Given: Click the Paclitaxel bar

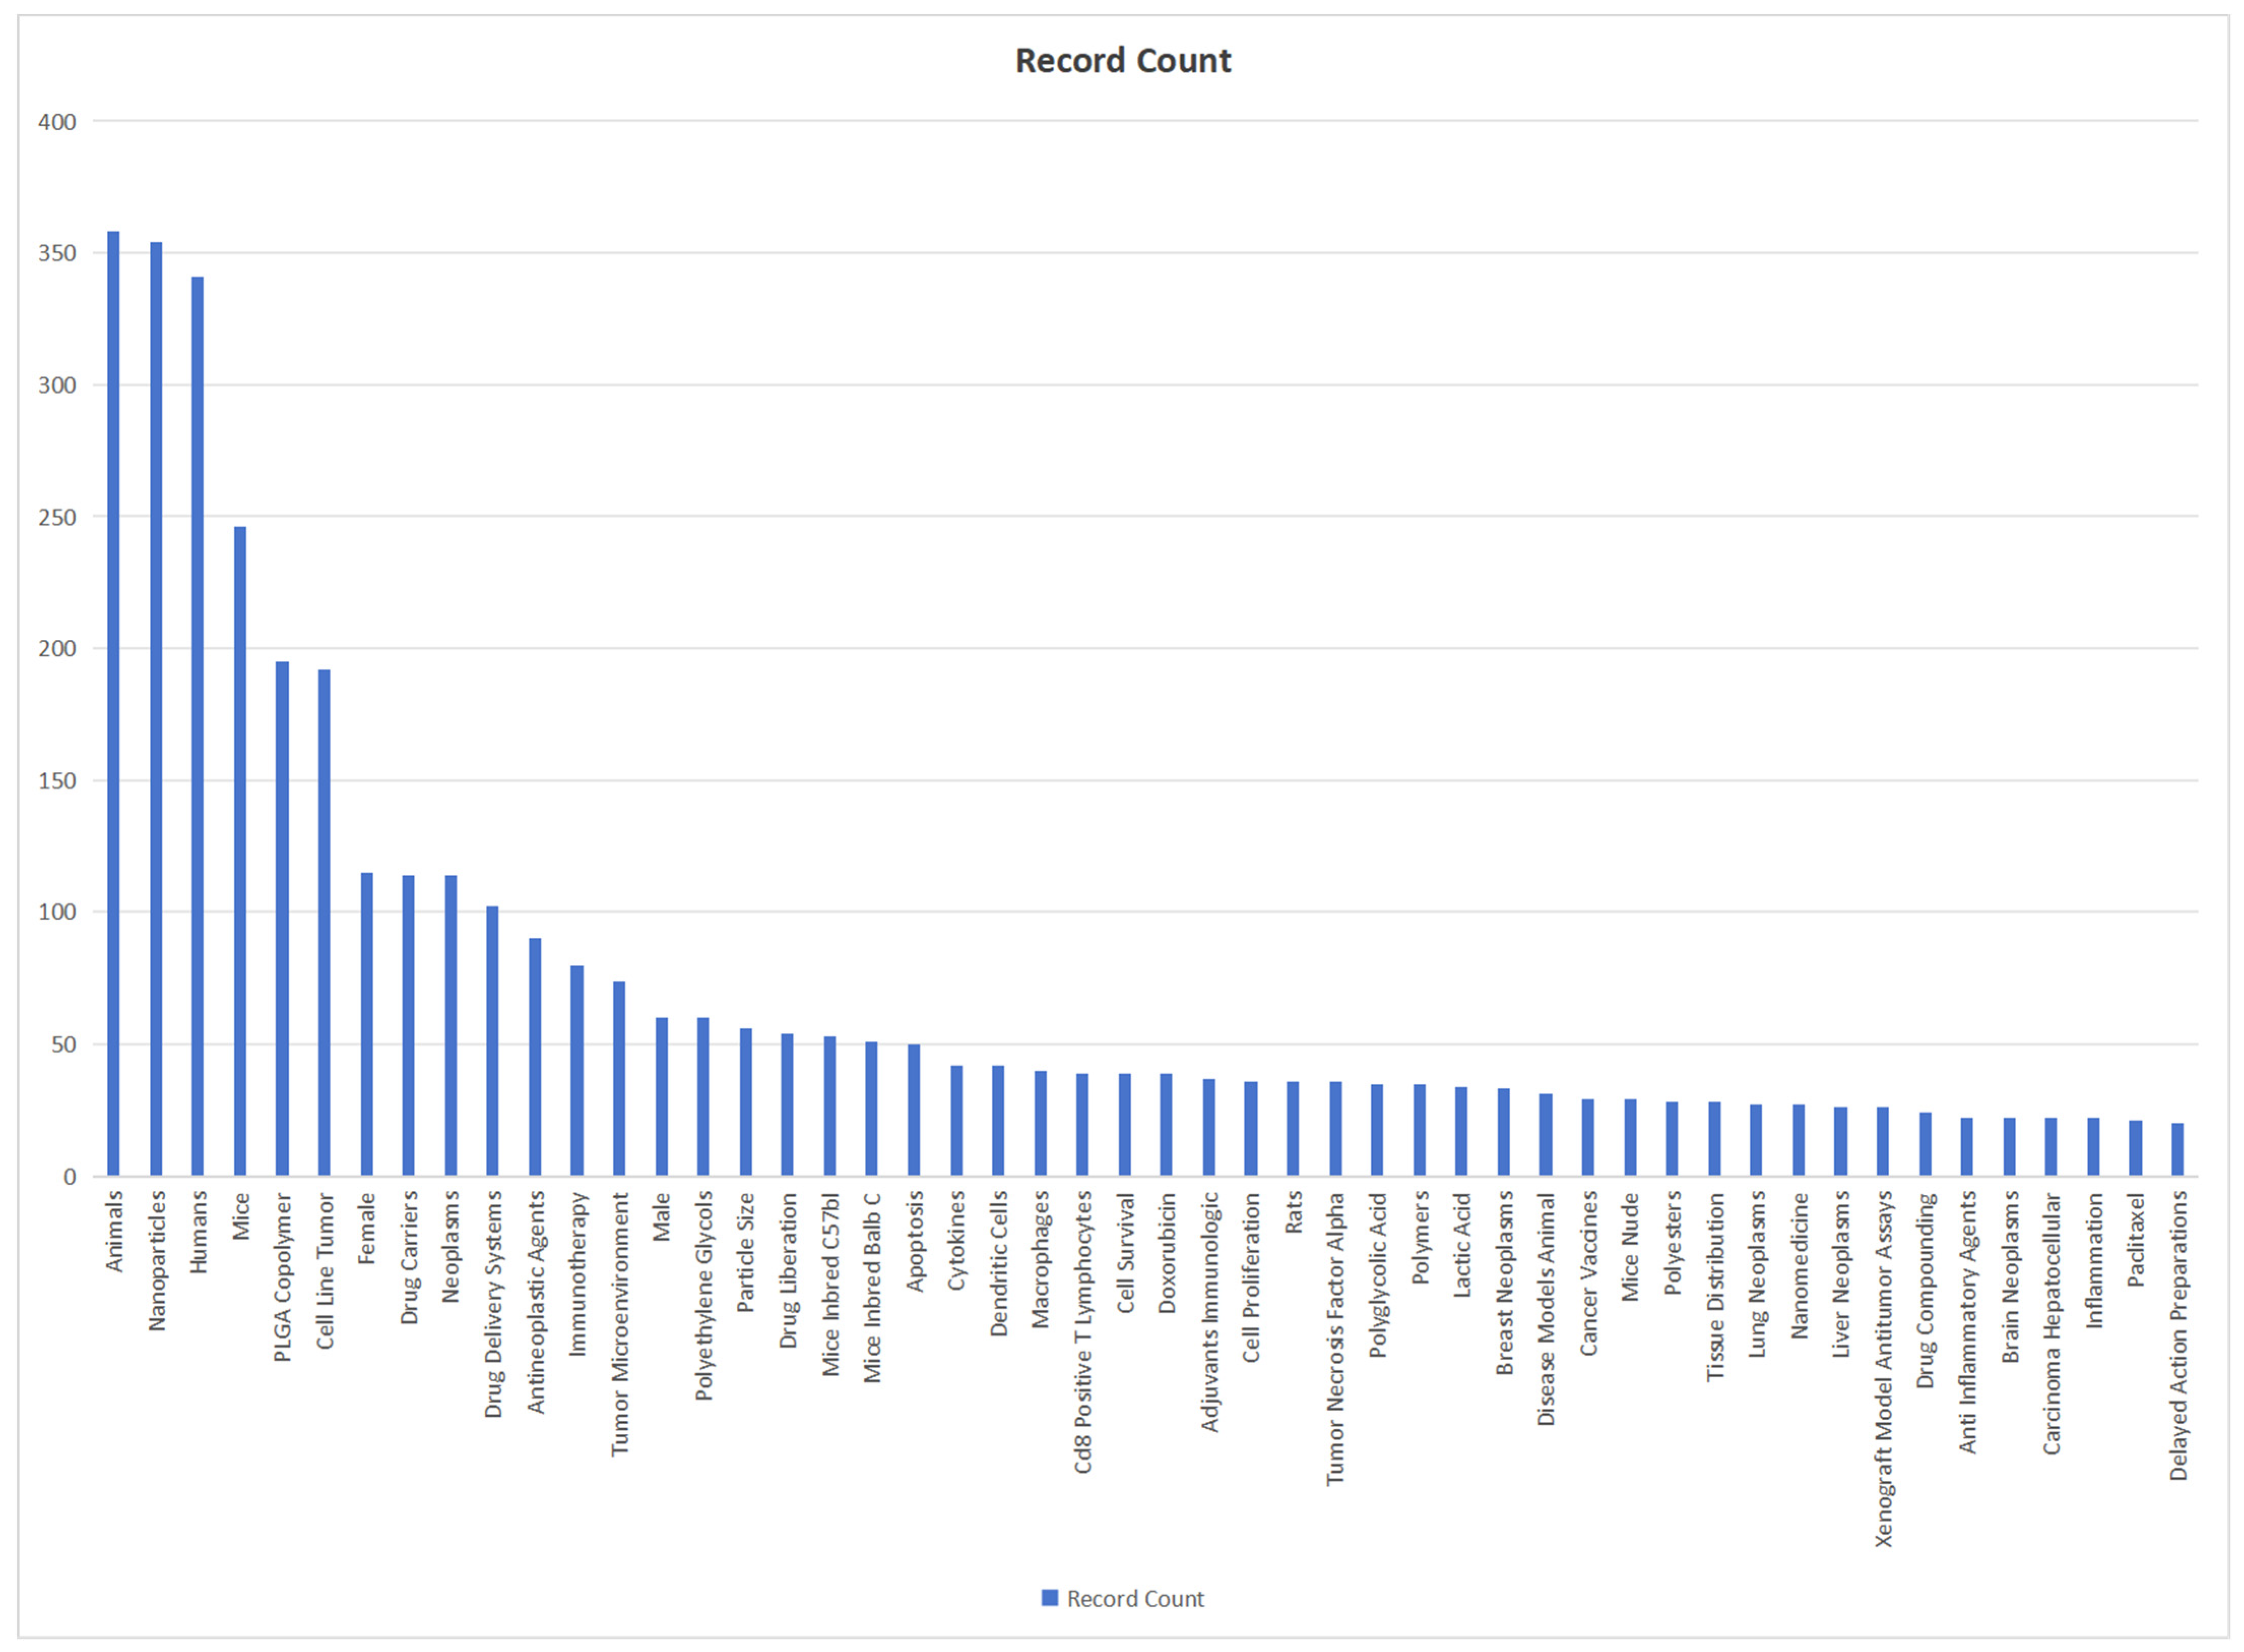Looking at the screenshot, I should coord(2136,1147).
